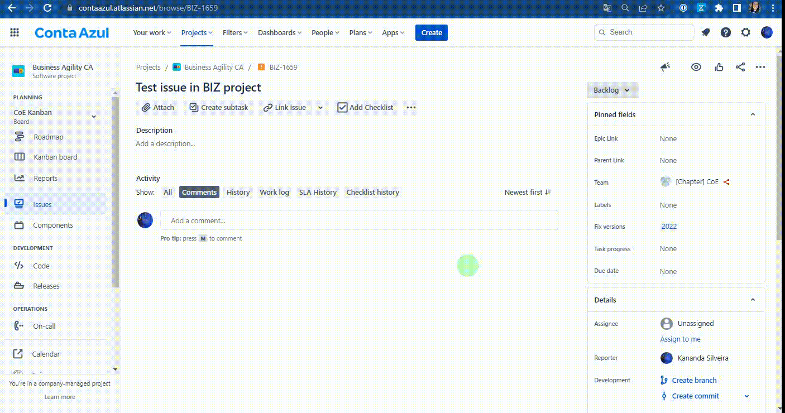Open the app switcher grid icon
Screen dimensions: 785x413
(15, 32)
